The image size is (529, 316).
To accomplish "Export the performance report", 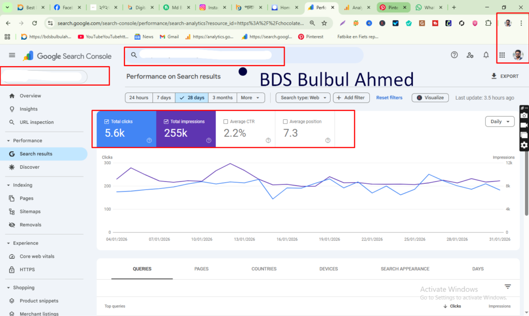I will pyautogui.click(x=505, y=76).
